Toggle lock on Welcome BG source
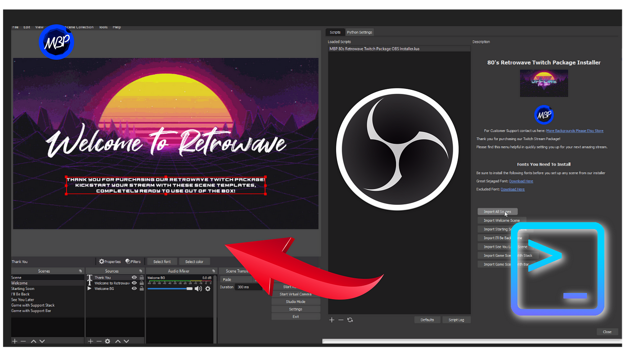Viewport: 630px width, 354px height. [x=141, y=288]
